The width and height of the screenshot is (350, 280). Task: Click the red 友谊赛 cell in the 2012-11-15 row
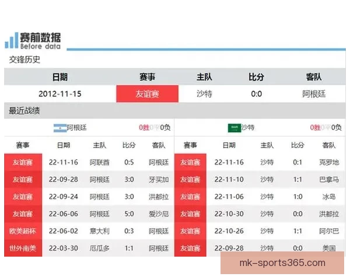tap(148, 94)
